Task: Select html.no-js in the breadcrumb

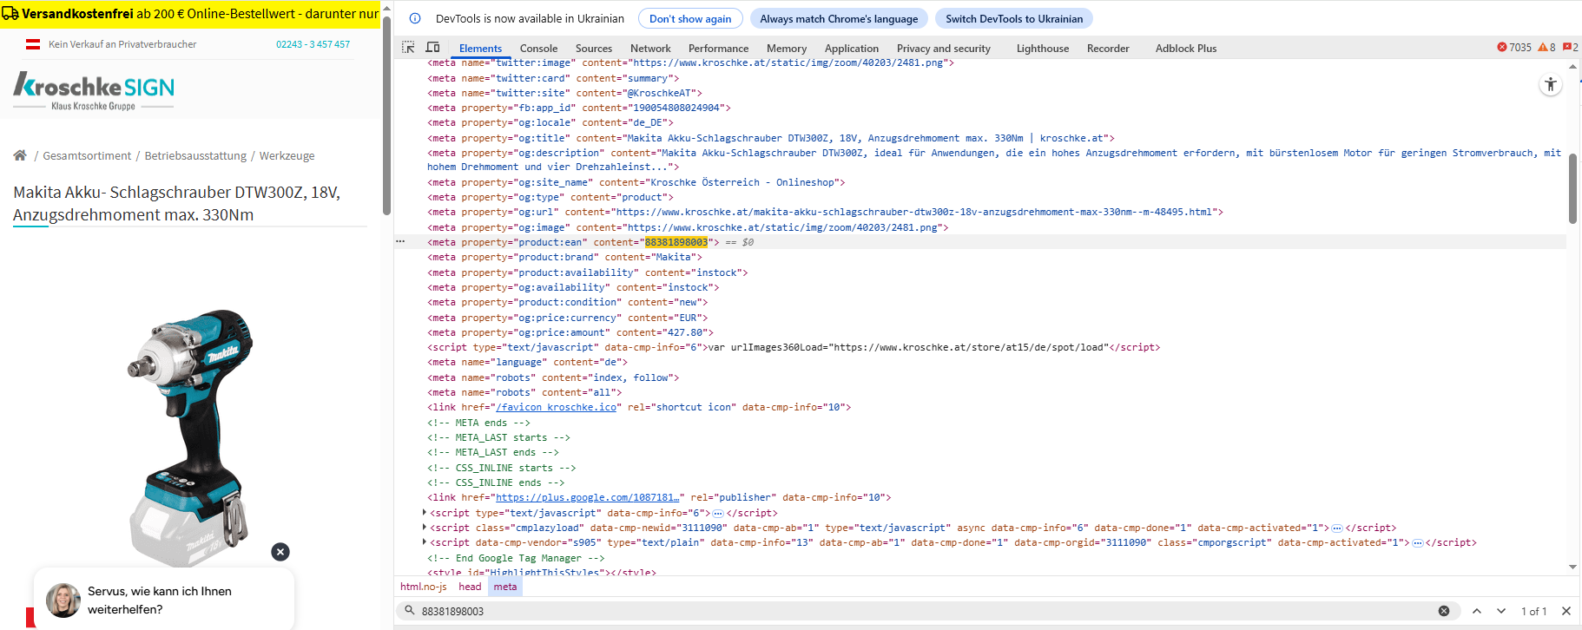Action: coord(424,587)
